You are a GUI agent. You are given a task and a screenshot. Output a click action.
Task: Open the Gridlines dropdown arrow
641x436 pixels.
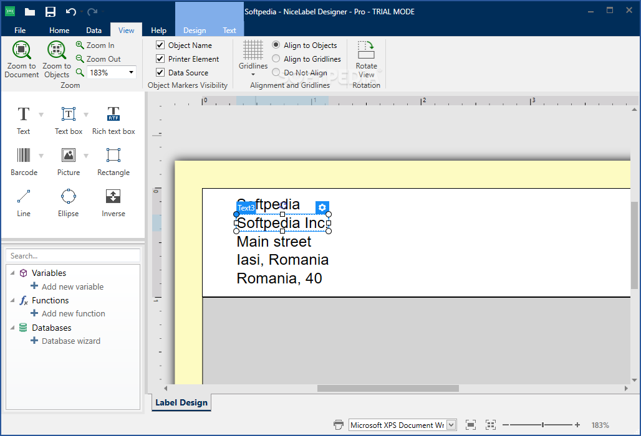point(253,74)
